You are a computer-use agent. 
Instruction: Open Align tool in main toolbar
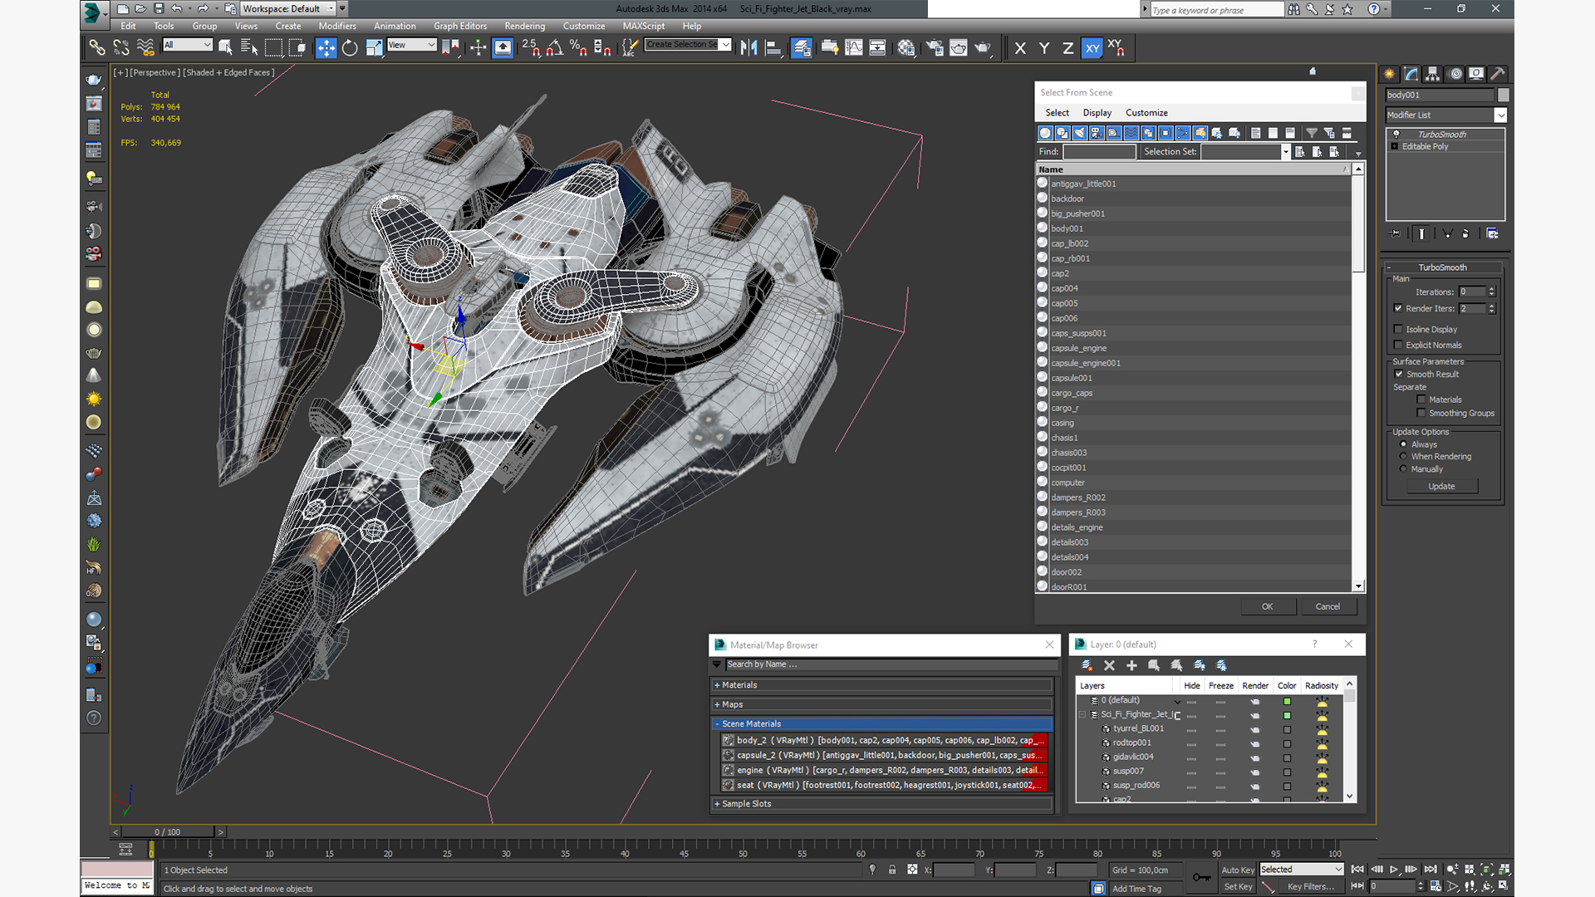[x=773, y=48]
